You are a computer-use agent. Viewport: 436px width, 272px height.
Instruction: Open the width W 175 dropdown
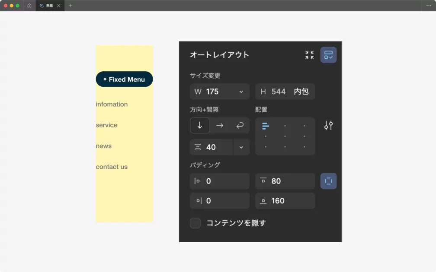(x=241, y=92)
